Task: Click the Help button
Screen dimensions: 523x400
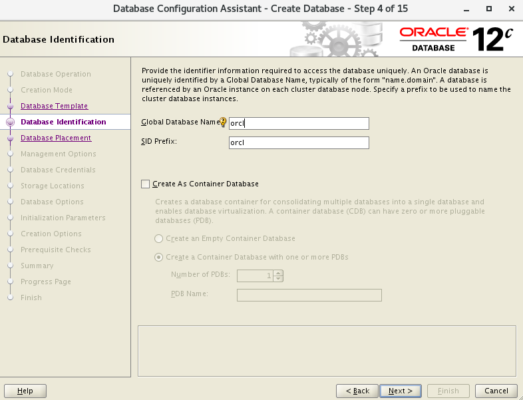Action: [25, 391]
